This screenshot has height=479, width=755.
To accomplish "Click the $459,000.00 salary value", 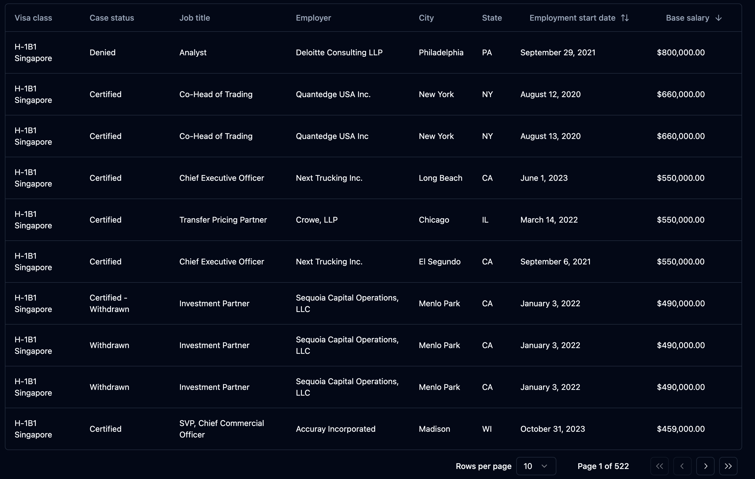I will click(681, 429).
